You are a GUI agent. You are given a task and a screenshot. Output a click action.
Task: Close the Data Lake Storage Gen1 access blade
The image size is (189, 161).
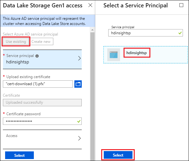(90, 5)
